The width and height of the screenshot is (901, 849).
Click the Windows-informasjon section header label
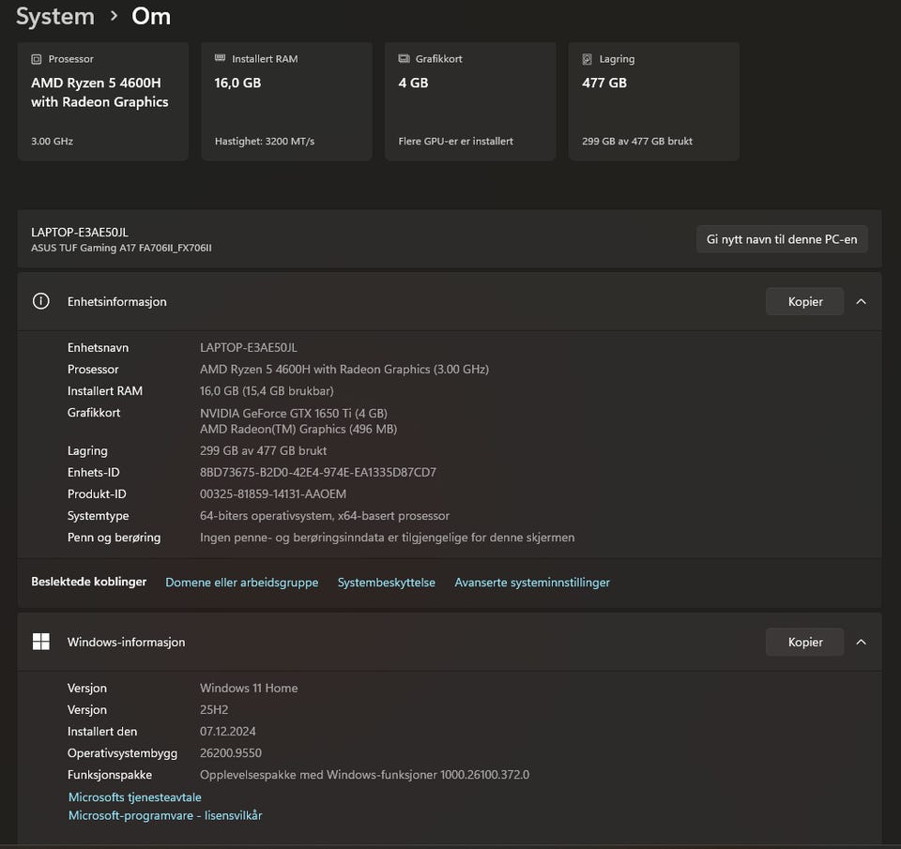pyautogui.click(x=127, y=643)
